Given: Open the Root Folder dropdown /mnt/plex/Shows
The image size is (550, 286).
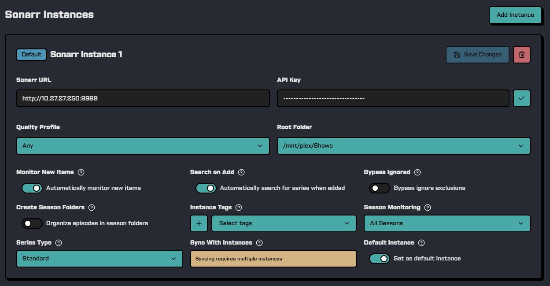Looking at the screenshot, I should tap(403, 146).
